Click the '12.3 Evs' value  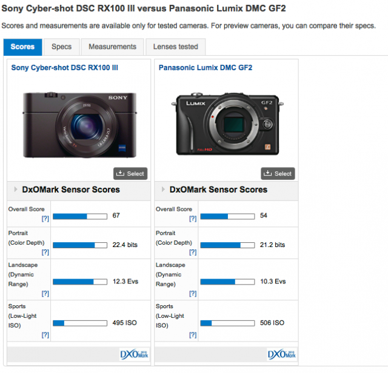[x=125, y=282]
